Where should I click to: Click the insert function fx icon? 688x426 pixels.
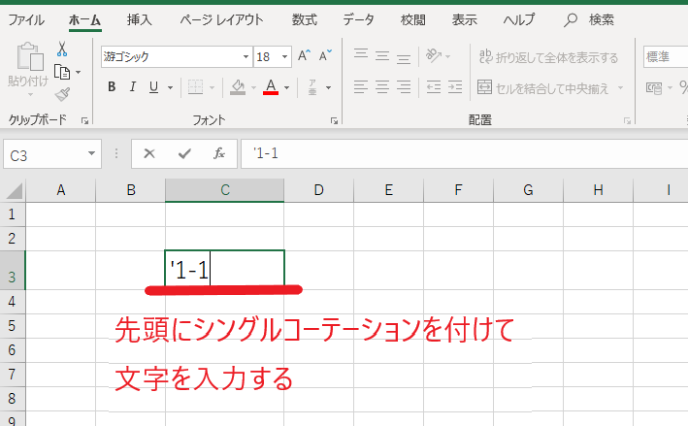pyautogui.click(x=219, y=153)
